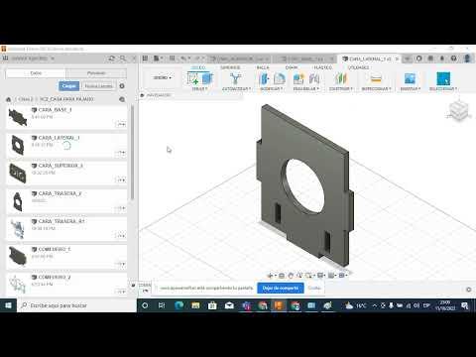Click the Windows Start button
Screen dimensions: 476x357
[8, 305]
